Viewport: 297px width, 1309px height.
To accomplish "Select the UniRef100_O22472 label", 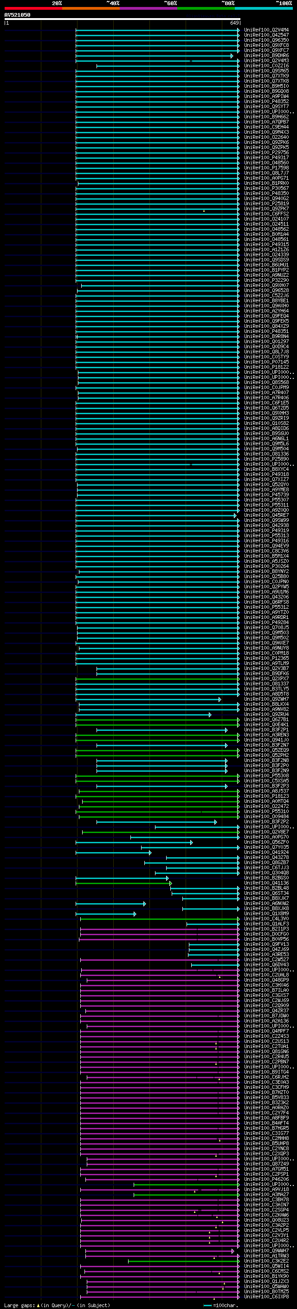I will (266, 807).
